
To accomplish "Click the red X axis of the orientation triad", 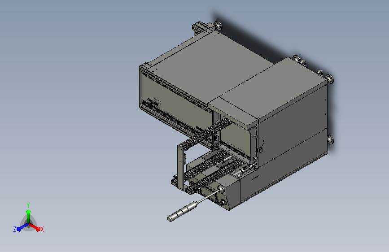I will coord(35,227).
